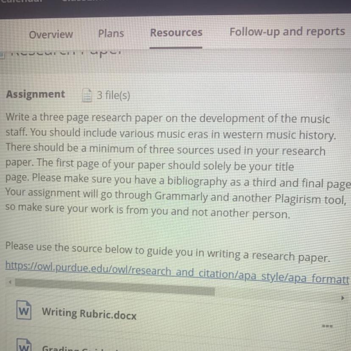
Task: Switch to the Plans tab
Action: point(111,33)
